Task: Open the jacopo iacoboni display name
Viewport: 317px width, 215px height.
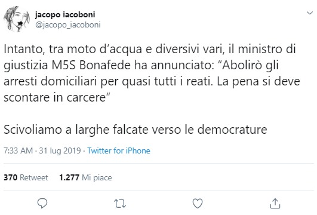Action: click(x=65, y=15)
